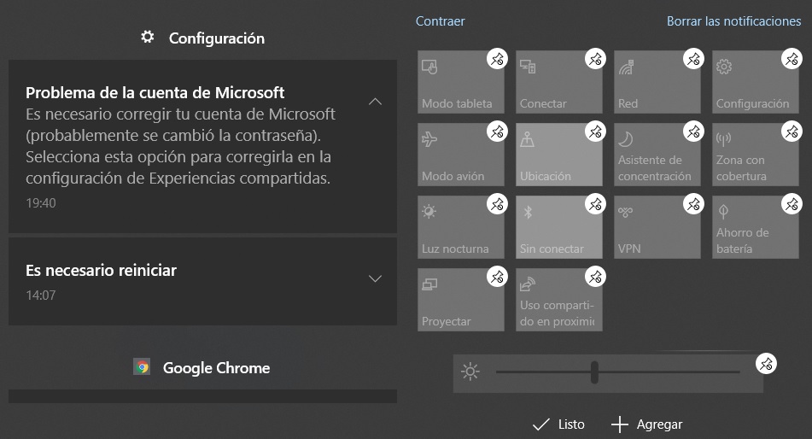Expand the Es necesario reiniciar notification

[375, 278]
